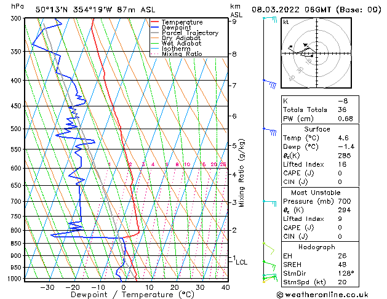Click the surface Dewp value -1.4
The height and width of the screenshot is (299, 387).
tap(346, 146)
